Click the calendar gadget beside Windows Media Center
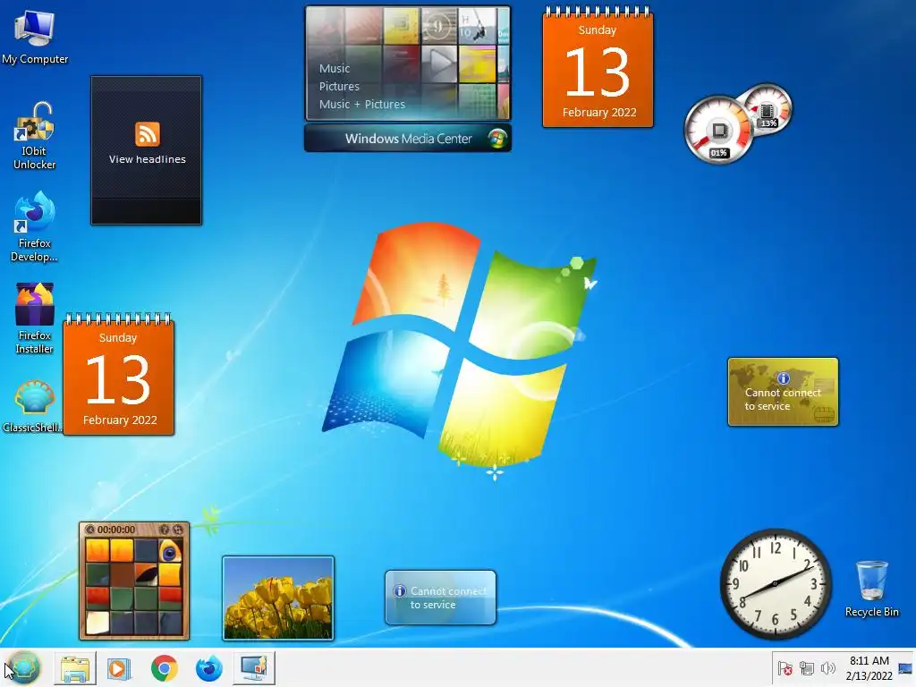This screenshot has height=687, width=916. pyautogui.click(x=598, y=68)
